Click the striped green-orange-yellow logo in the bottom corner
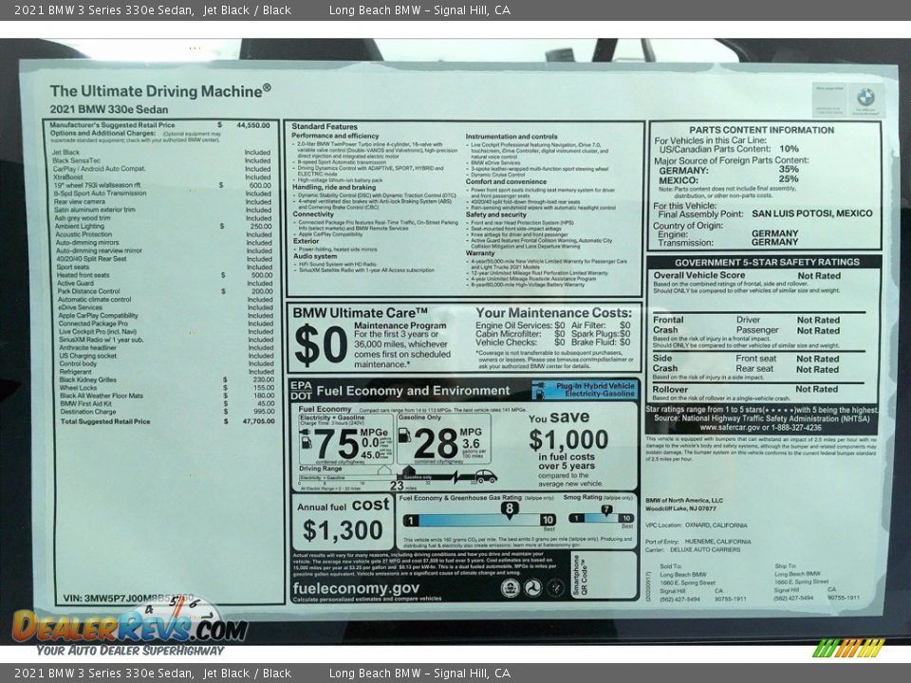 [848, 648]
